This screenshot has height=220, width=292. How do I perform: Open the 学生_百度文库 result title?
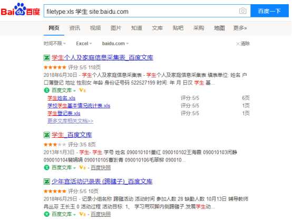(x=72, y=135)
